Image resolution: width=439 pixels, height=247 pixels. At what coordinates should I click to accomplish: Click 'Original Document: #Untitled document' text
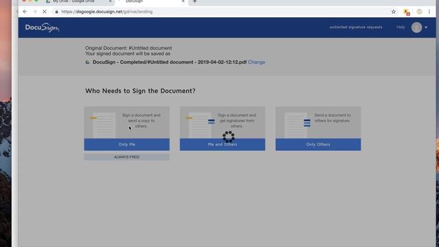coord(128,48)
